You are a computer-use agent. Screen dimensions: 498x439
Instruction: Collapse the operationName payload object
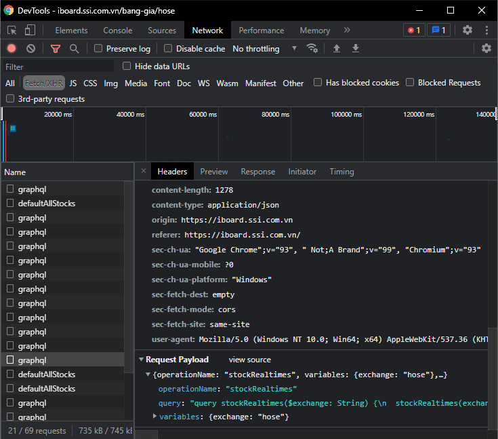point(148,375)
